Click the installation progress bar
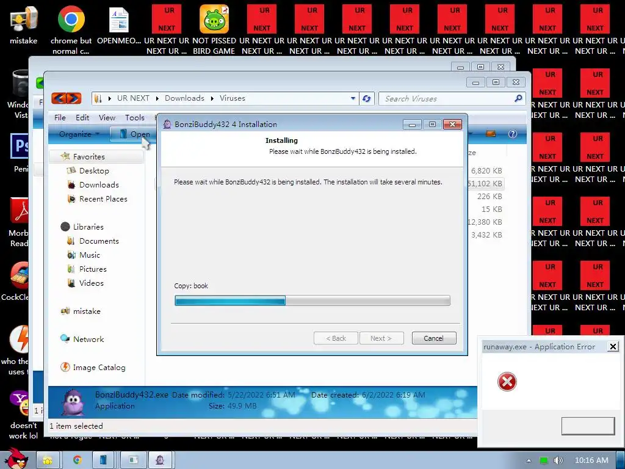Viewport: 625px width, 469px height. tap(312, 300)
